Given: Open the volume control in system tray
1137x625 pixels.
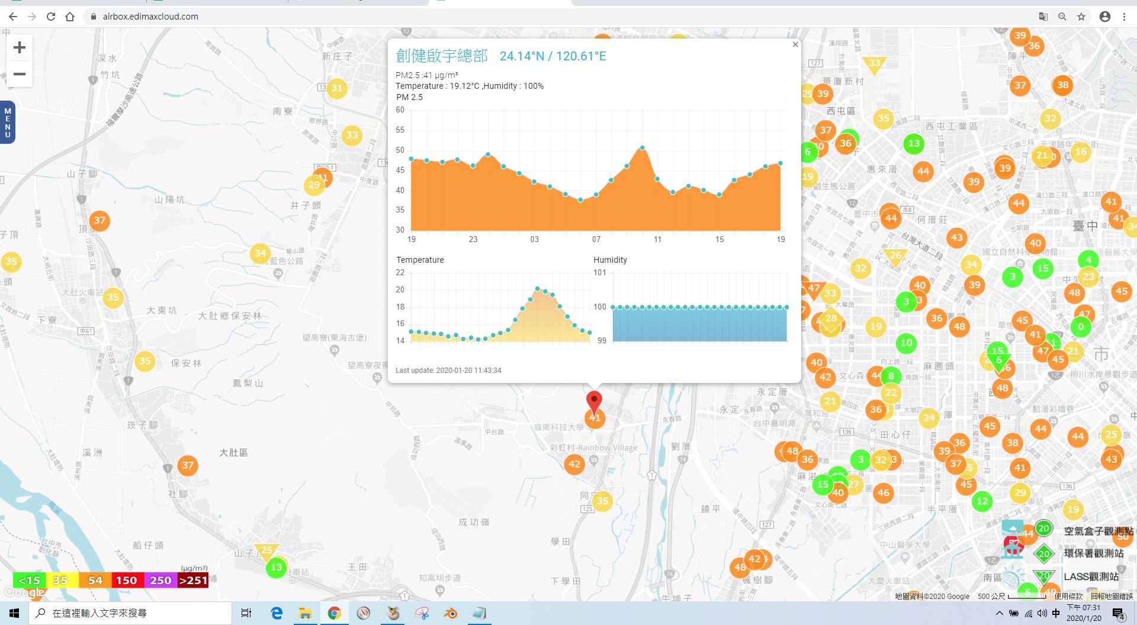Looking at the screenshot, I should 1042,613.
